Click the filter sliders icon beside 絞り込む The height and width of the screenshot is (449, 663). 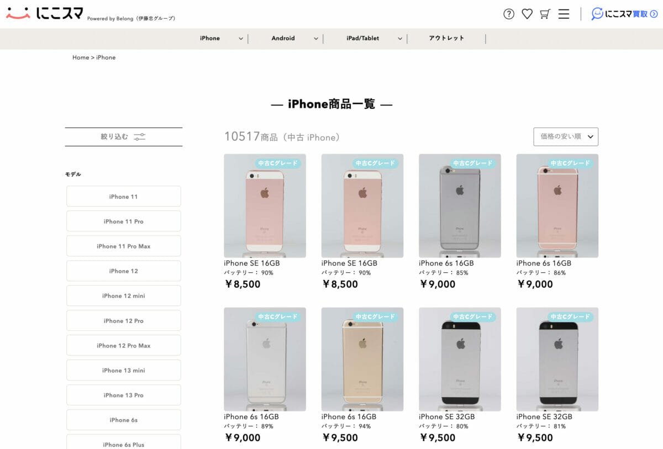pyautogui.click(x=140, y=137)
